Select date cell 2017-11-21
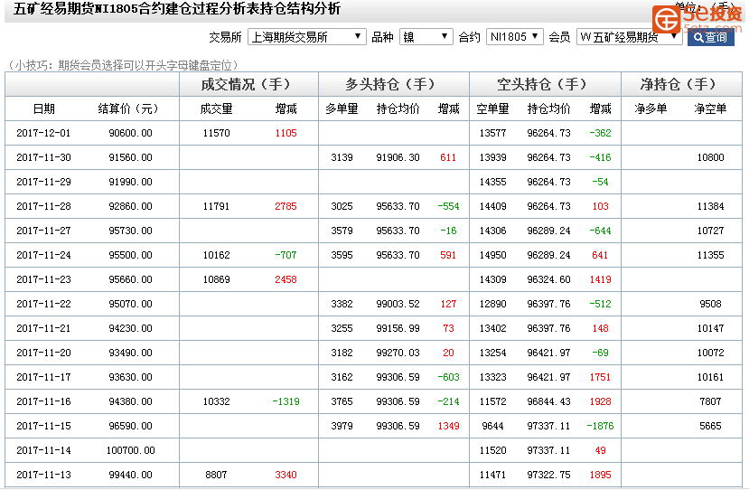Screen dimensions: 749x490 click(43, 328)
